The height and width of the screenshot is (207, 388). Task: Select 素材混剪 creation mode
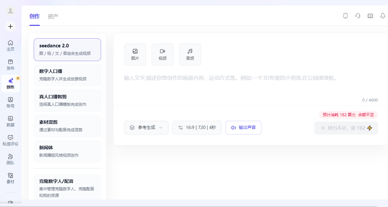point(67,126)
